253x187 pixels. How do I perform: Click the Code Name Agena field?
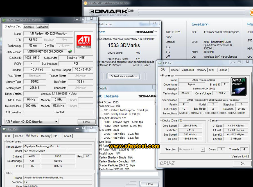point(191,84)
